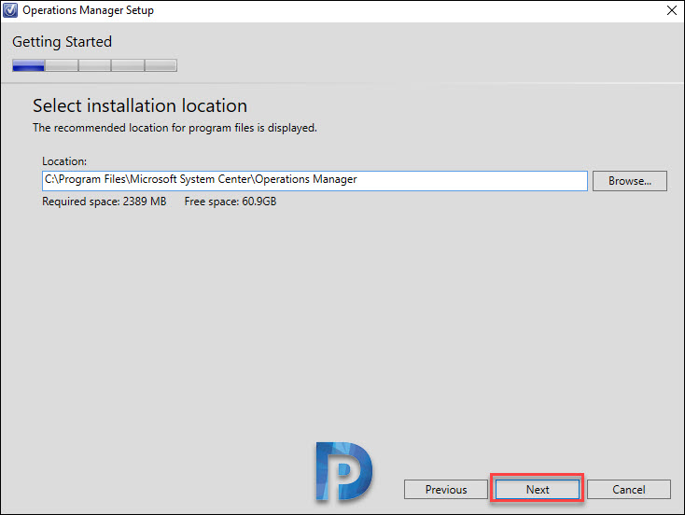Click inside the Location path field

click(x=315, y=180)
